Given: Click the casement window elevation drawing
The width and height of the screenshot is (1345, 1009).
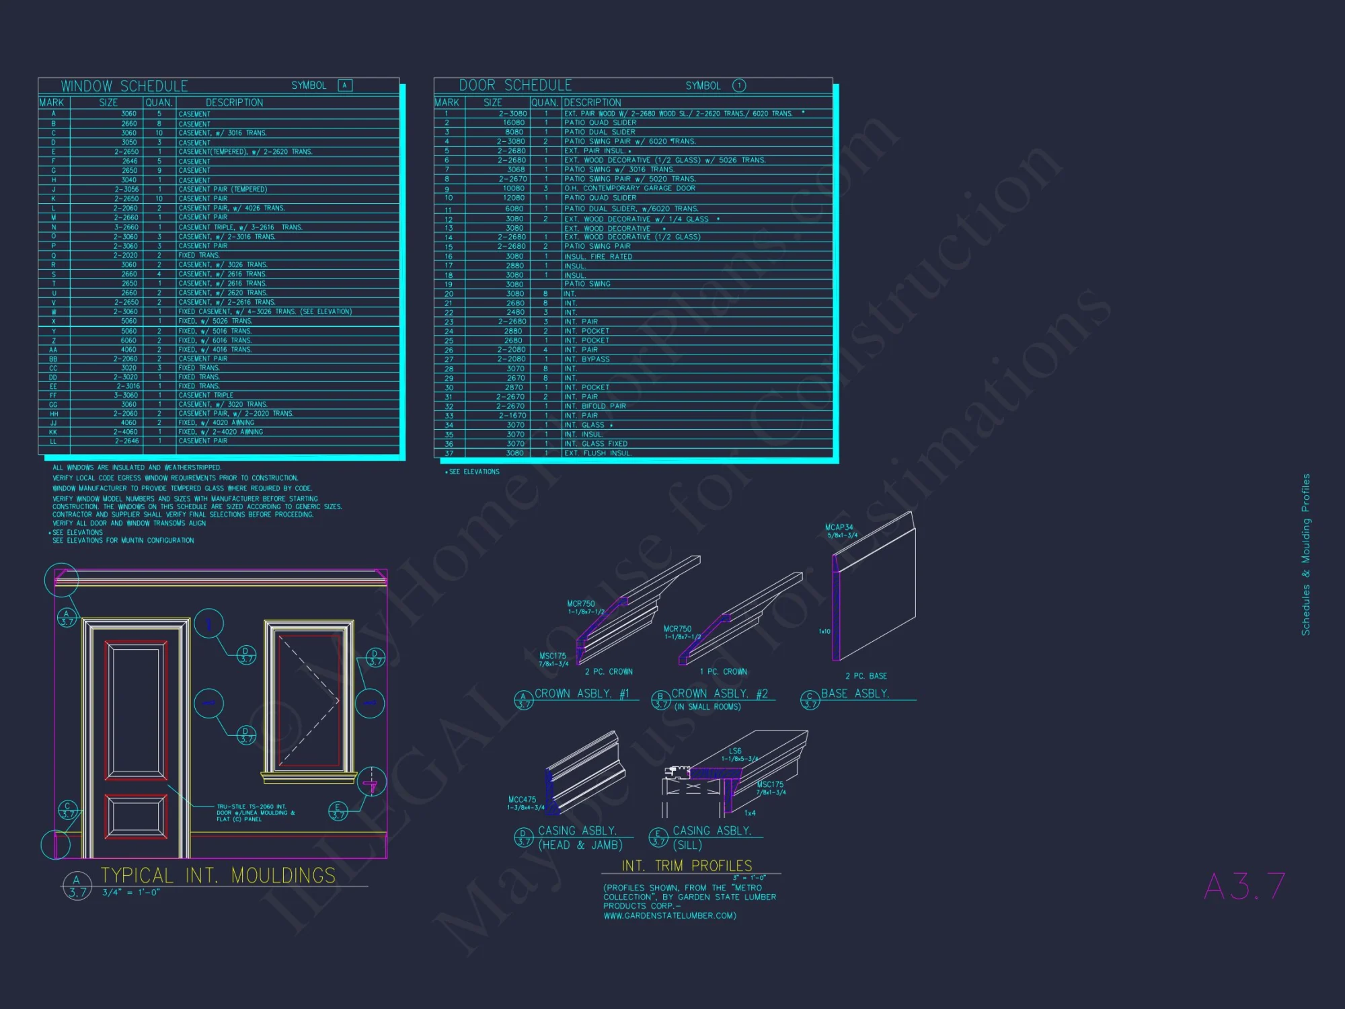Looking at the screenshot, I should (309, 700).
